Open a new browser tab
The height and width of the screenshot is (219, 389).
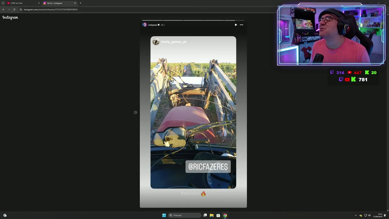coord(81,3)
